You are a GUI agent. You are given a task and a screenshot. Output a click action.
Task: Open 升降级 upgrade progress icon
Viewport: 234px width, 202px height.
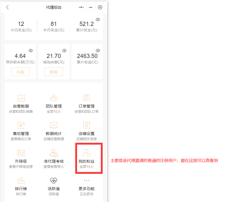(x=21, y=153)
